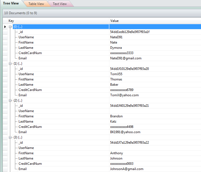Select email JohnsonA@gmail.com
Screen dimensions: 201x172
click(127, 169)
